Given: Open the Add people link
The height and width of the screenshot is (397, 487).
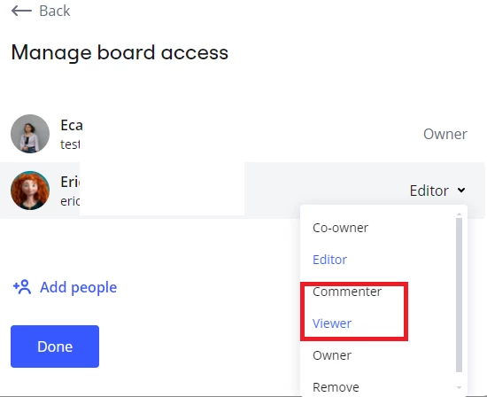Looking at the screenshot, I should pyautogui.click(x=78, y=287).
